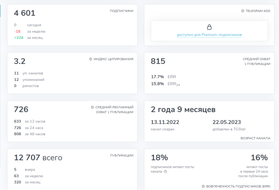Image resolution: width=279 pixels, height=190 pixels.
Task: Click the 16% first 24 hours value
Action: [259, 158]
